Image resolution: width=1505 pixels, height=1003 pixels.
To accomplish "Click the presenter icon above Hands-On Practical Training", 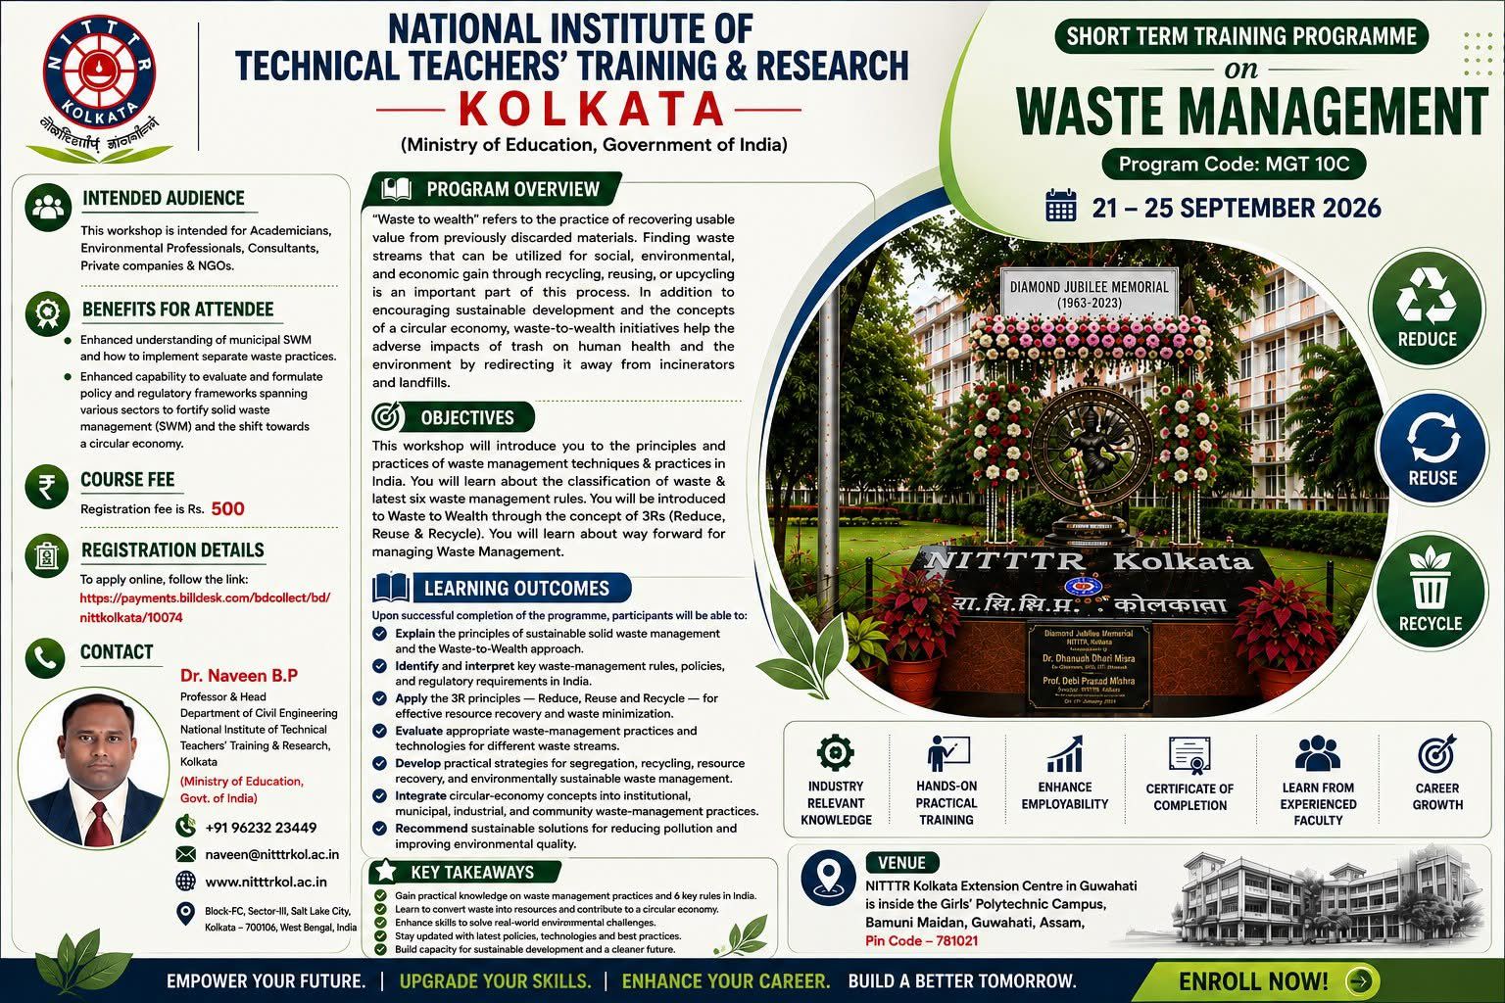I will point(947,753).
